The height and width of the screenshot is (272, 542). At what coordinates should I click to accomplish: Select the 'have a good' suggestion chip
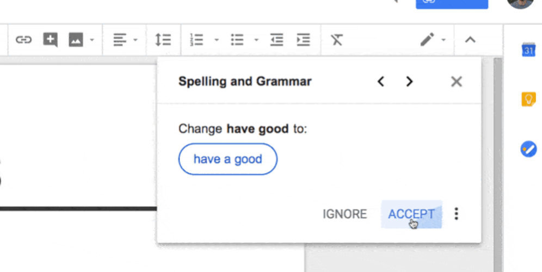coord(228,159)
